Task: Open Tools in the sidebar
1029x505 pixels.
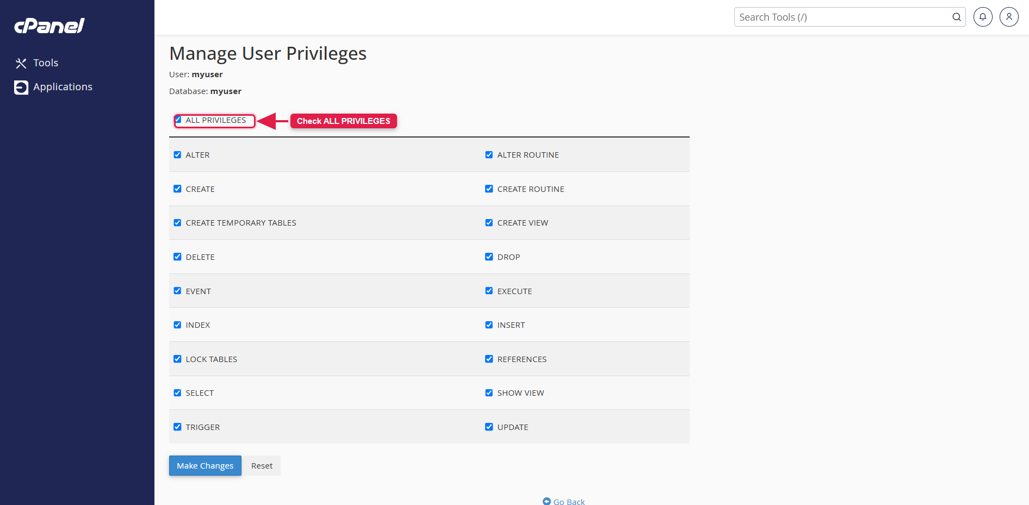Action: pyautogui.click(x=46, y=63)
